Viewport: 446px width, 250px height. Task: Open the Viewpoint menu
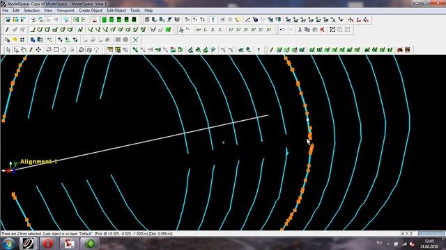point(66,10)
